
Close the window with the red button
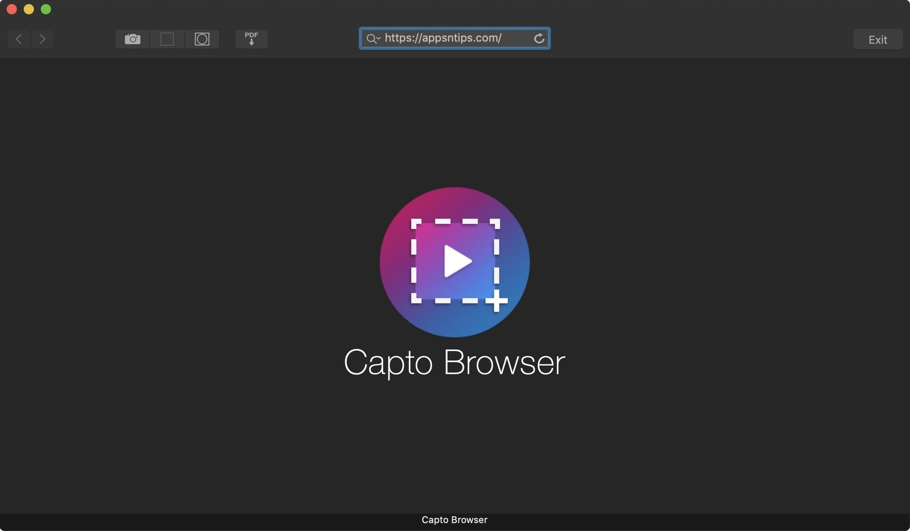[x=12, y=9]
